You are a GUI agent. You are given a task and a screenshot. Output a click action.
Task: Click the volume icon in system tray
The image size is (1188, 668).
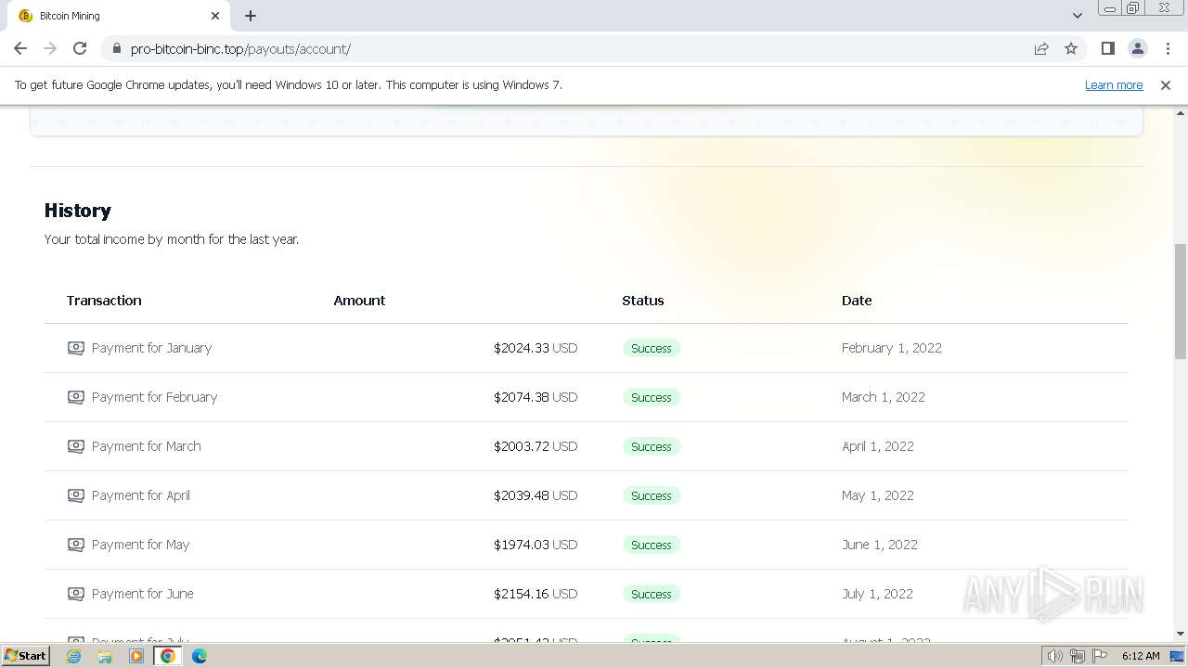click(x=1054, y=656)
